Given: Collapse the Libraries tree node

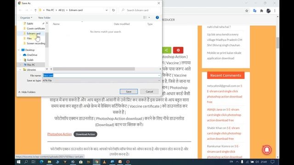Looking at the screenshot, I should click(20, 70).
